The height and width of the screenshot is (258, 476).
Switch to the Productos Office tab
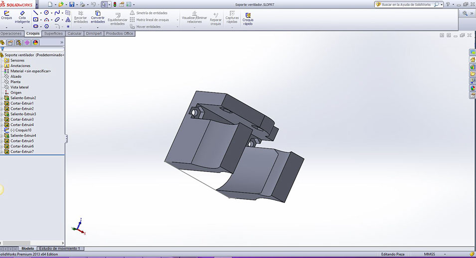[120, 34]
